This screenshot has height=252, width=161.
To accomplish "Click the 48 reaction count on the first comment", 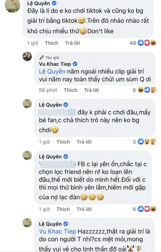I will tap(134, 43).
